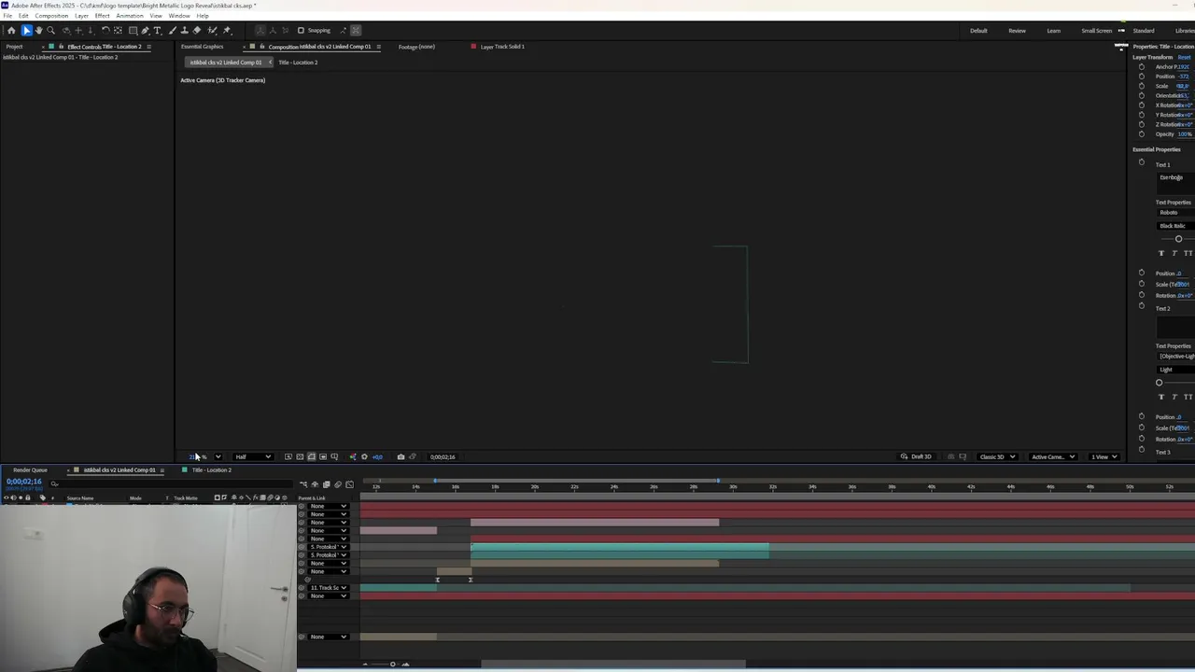Toggle mask and shape path visibility
1195x672 pixels.
pos(312,456)
